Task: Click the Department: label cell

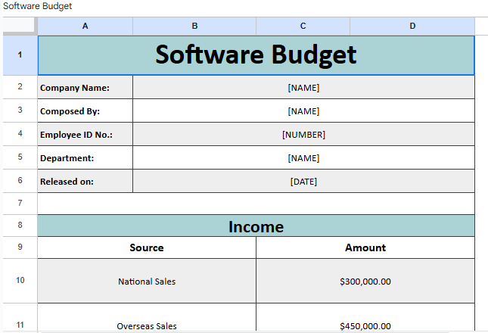Action: coord(85,158)
